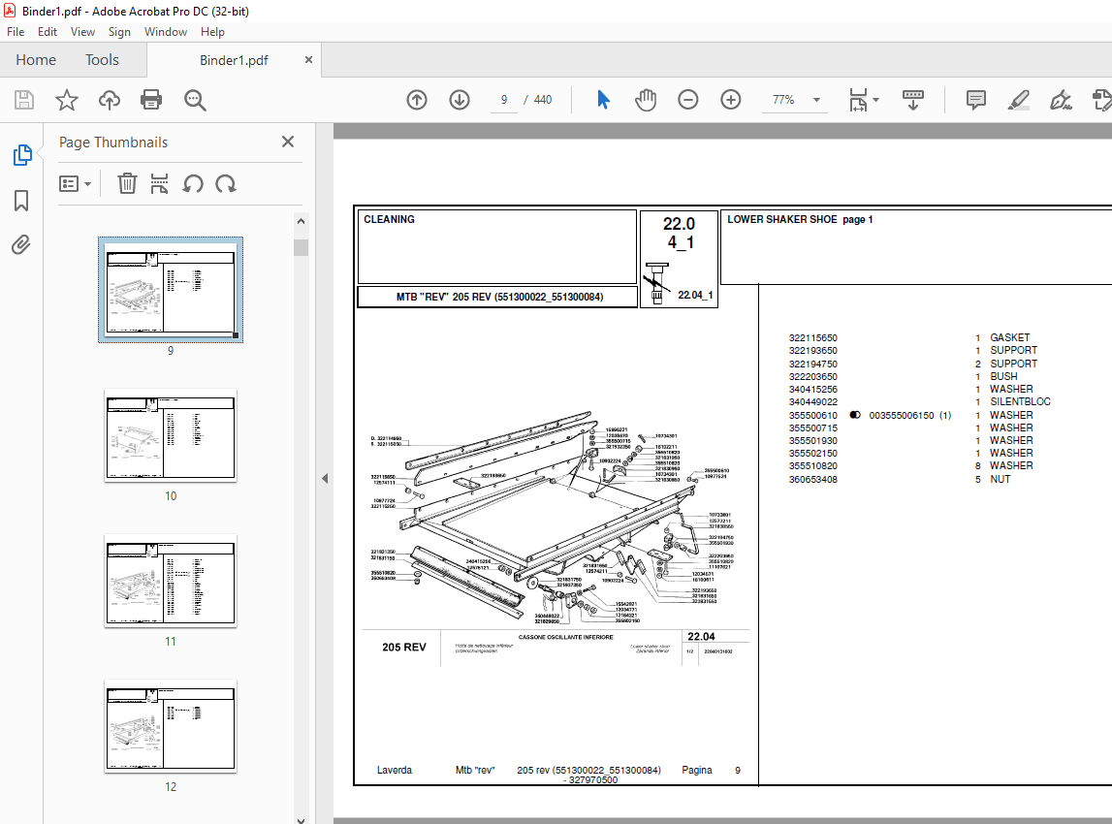Viewport: 1112px width, 824px height.
Task: Click the LOWER SHAKER SHOE heading
Action: pos(781,220)
